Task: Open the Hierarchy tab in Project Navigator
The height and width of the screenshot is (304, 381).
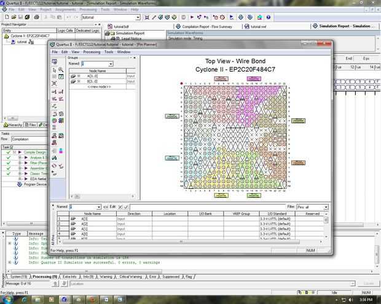Action: pyautogui.click(x=13, y=125)
